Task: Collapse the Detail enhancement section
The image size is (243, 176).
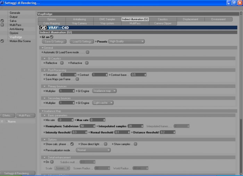Action: [x=45, y=158]
